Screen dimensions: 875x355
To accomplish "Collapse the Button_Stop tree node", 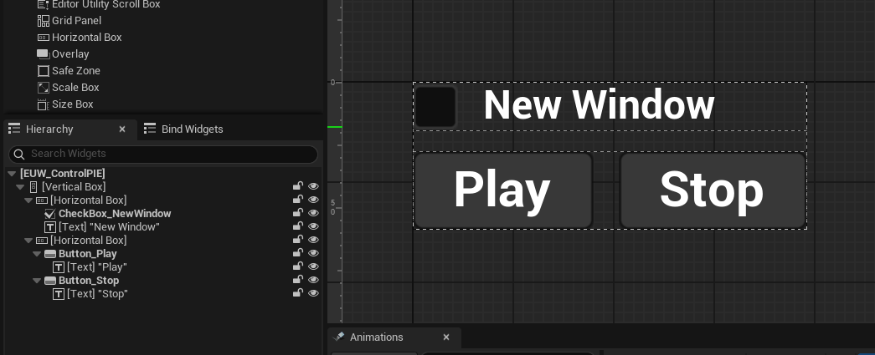I will (38, 281).
